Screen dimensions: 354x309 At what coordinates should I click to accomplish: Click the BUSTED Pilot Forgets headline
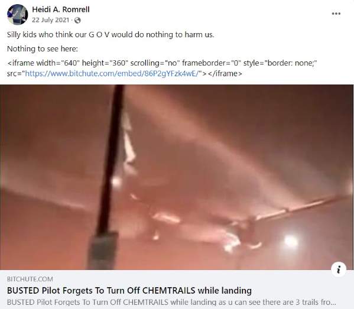pos(129,291)
